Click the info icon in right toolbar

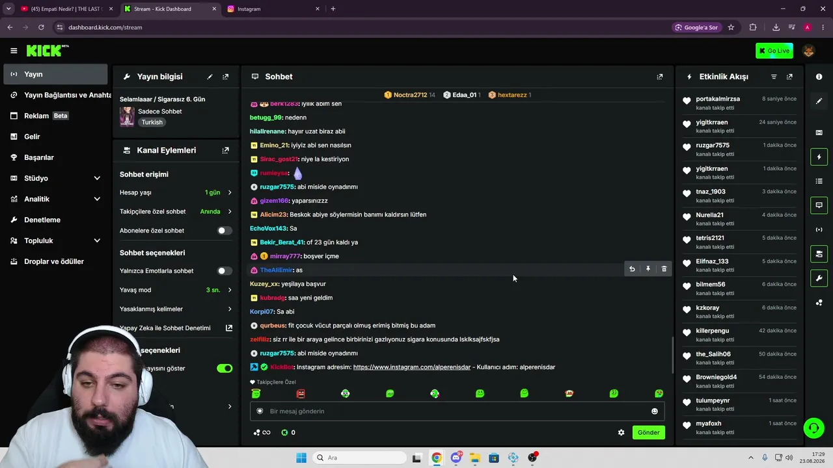[819, 77]
